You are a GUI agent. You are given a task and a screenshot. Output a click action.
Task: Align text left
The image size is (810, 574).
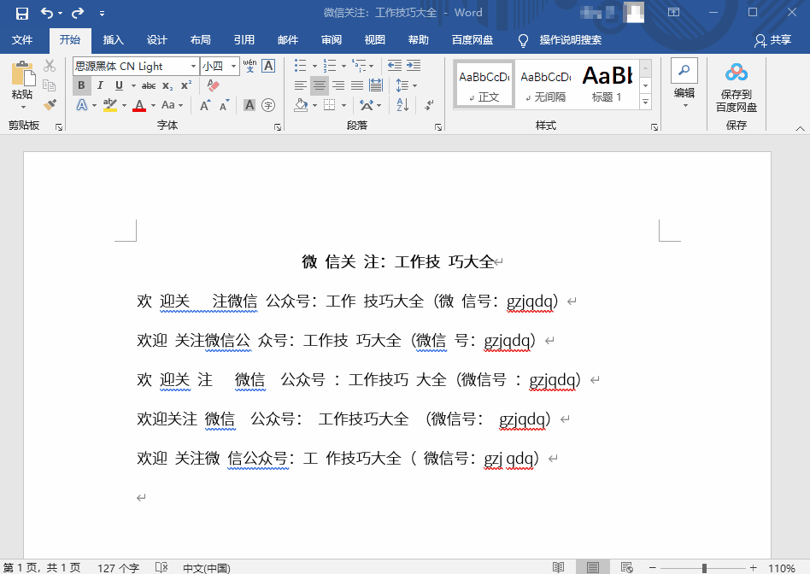click(x=301, y=85)
